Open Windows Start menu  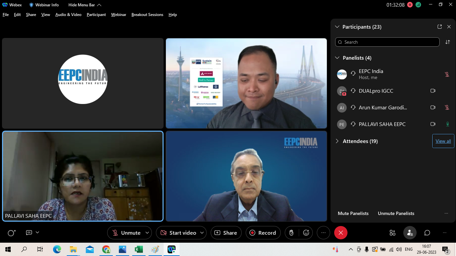8,249
